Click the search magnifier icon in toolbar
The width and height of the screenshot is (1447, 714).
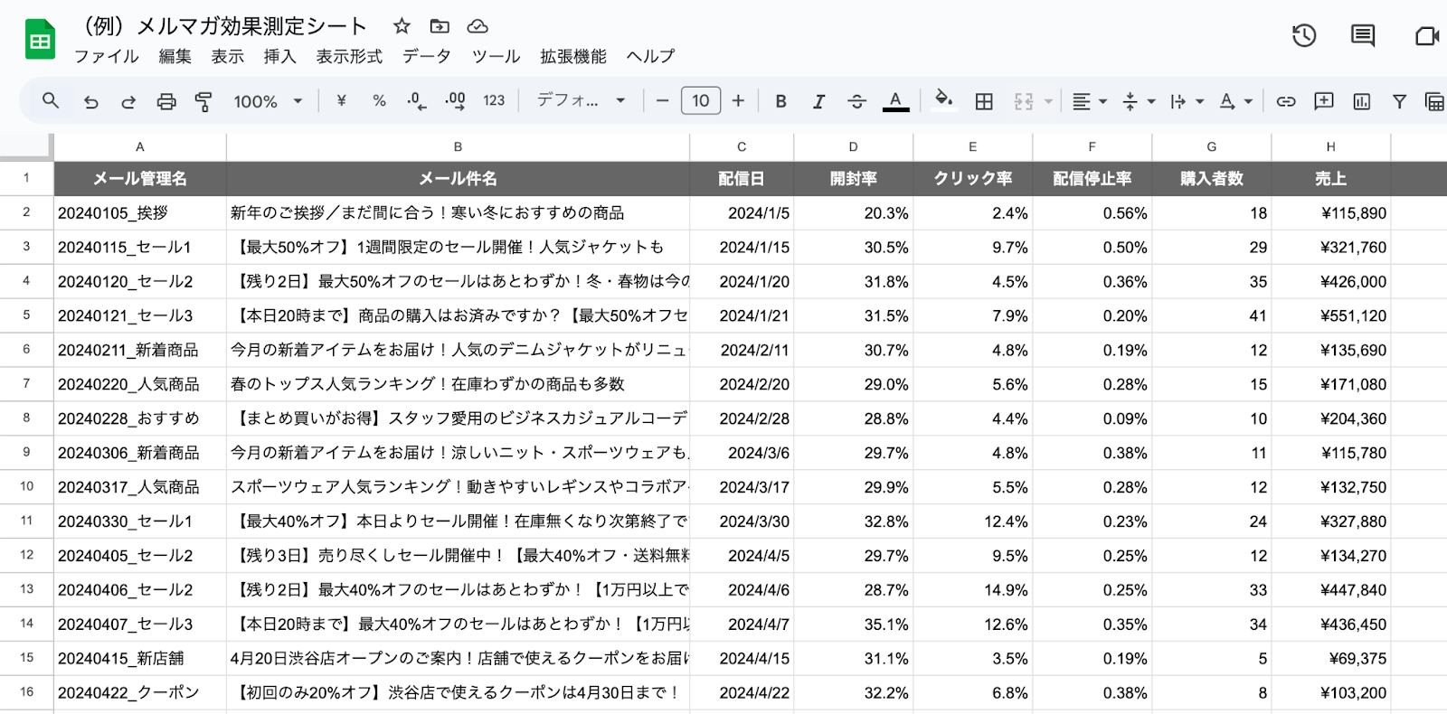[51, 100]
